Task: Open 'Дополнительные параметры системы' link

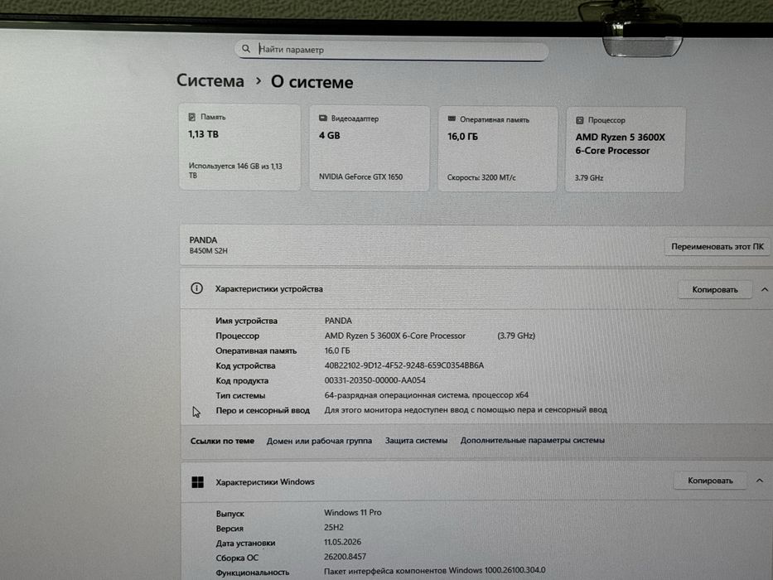Action: [x=533, y=440]
